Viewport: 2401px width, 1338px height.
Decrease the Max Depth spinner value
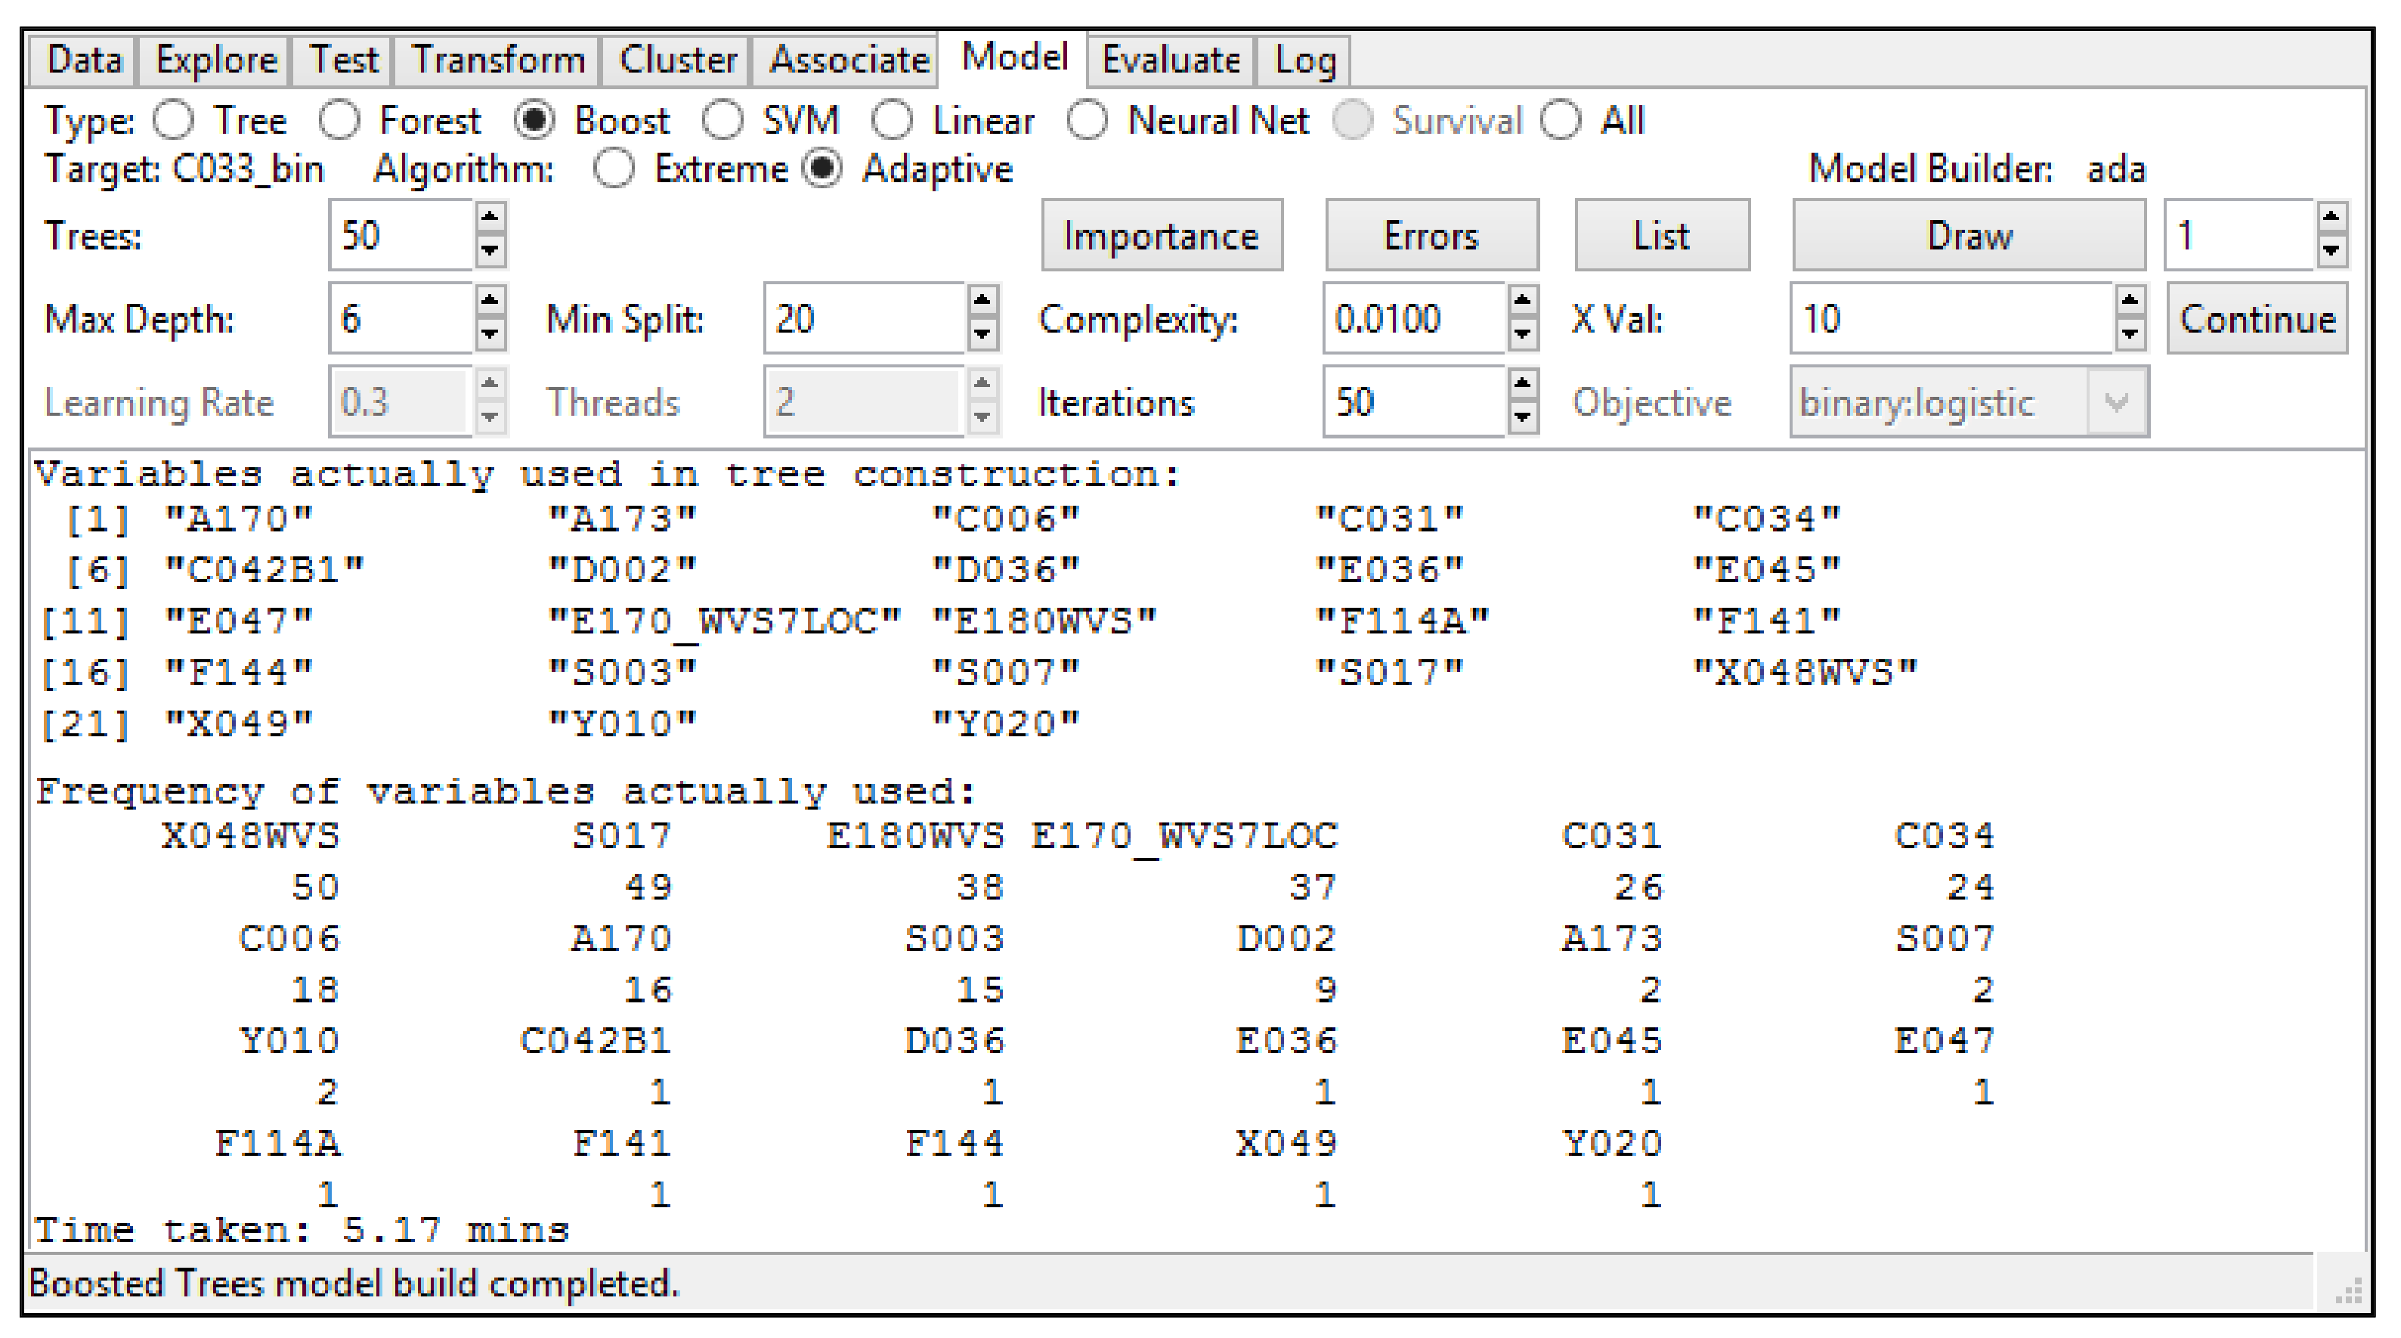tap(490, 334)
